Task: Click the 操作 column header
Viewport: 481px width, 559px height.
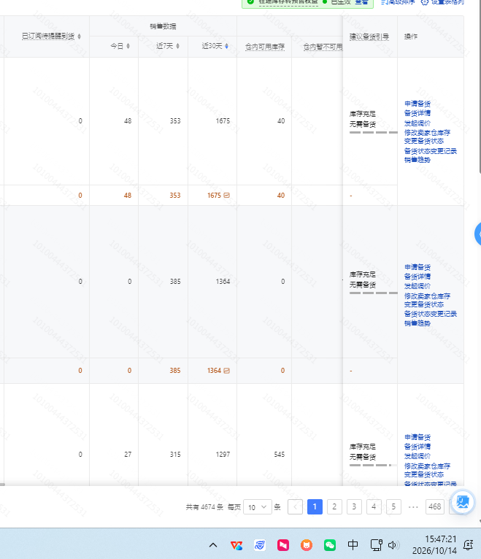Action: [411, 36]
